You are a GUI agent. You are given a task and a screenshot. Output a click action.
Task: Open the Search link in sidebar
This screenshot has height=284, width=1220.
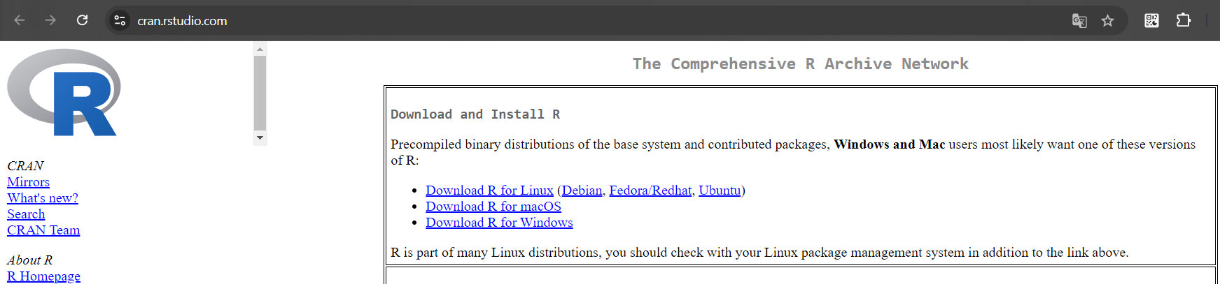tap(26, 214)
